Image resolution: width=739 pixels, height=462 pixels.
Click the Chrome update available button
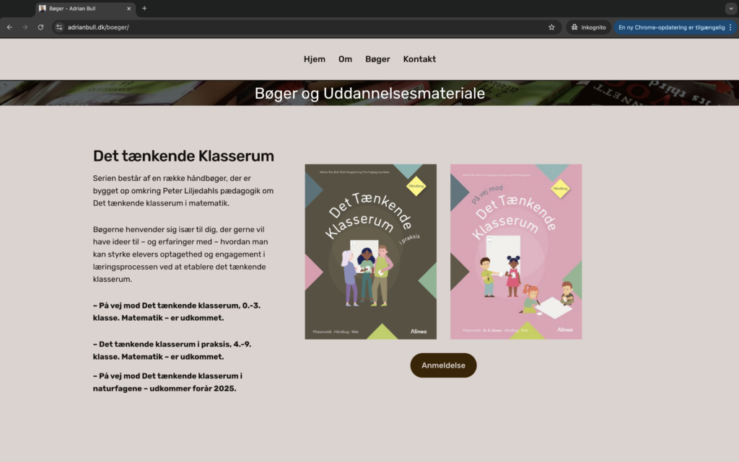point(671,27)
